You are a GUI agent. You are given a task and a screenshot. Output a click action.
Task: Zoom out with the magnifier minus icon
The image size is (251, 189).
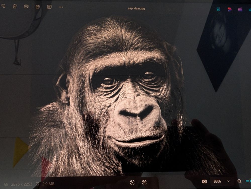coord(239,181)
